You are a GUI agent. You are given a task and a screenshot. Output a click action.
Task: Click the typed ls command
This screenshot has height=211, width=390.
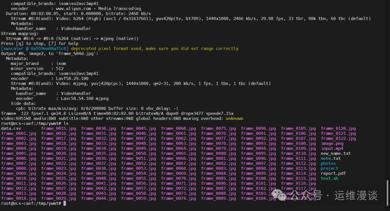coord(66,123)
